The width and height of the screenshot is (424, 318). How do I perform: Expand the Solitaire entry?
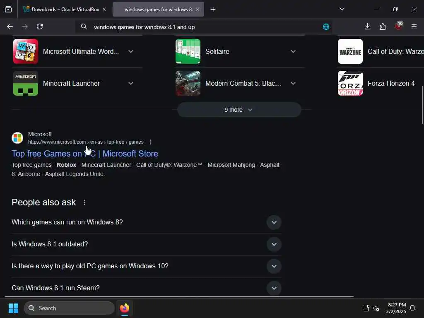[x=293, y=51]
